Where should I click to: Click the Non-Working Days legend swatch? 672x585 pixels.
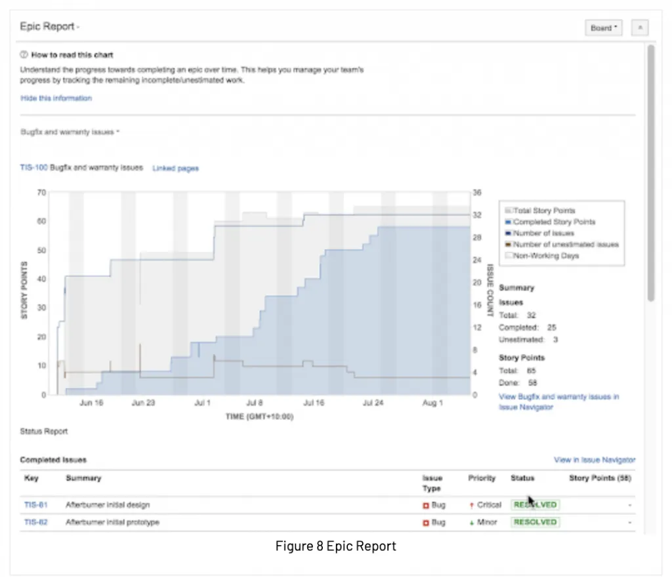tap(509, 256)
